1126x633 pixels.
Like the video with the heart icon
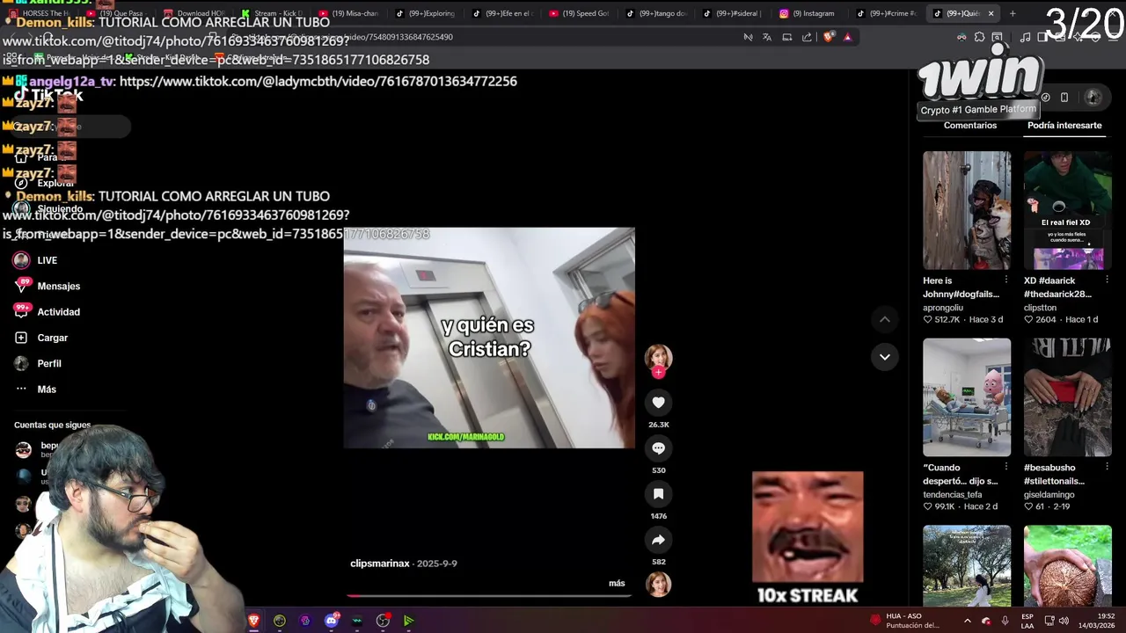[658, 402]
